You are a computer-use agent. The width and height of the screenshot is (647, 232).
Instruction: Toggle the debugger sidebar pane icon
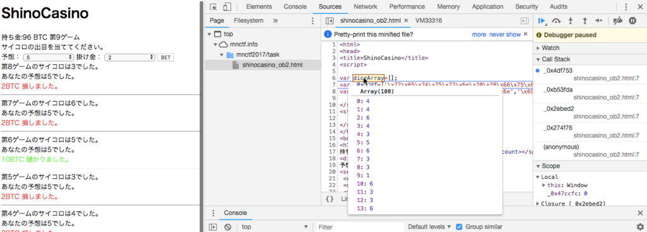pos(524,20)
